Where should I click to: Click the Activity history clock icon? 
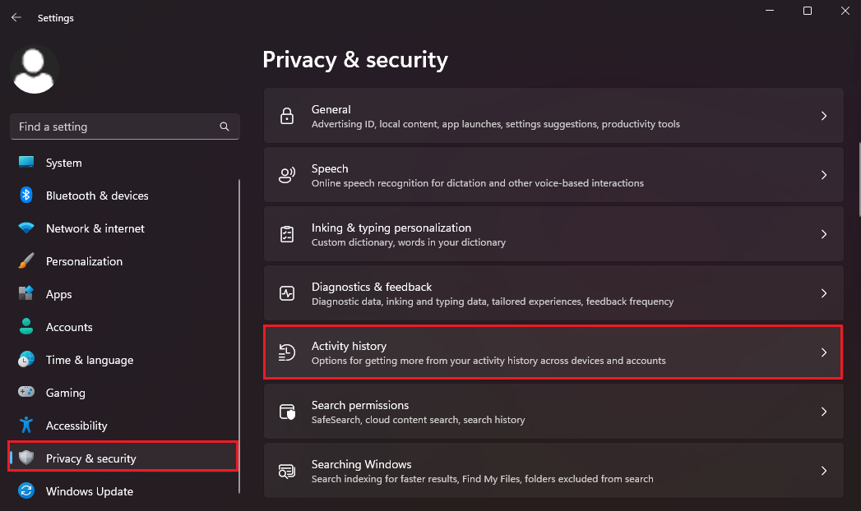(x=287, y=352)
